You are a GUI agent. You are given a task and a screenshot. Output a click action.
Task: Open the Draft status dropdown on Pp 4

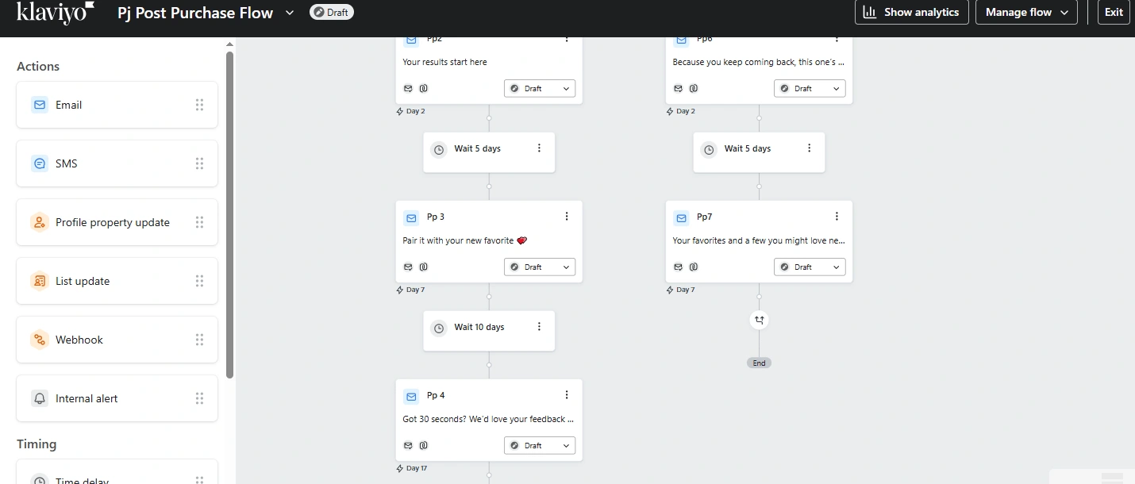click(x=540, y=446)
